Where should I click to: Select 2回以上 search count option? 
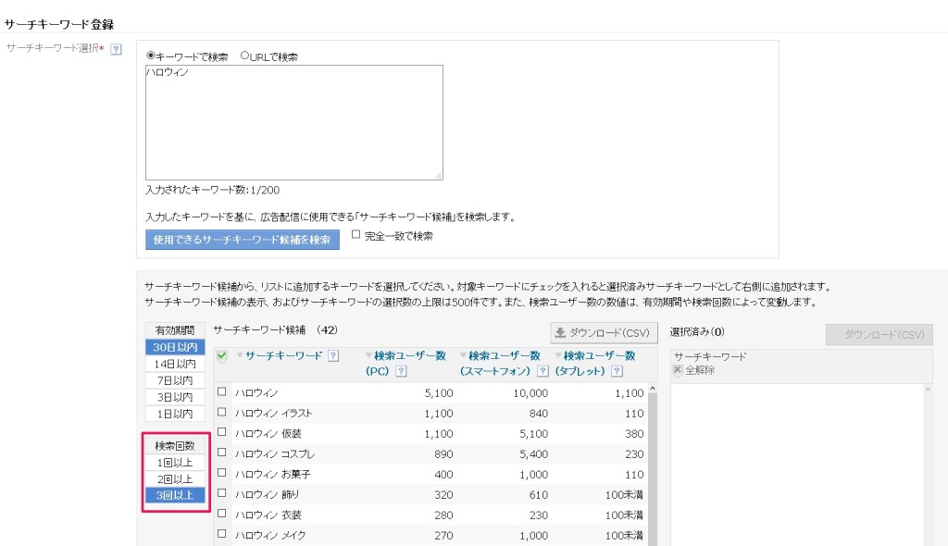point(175,478)
